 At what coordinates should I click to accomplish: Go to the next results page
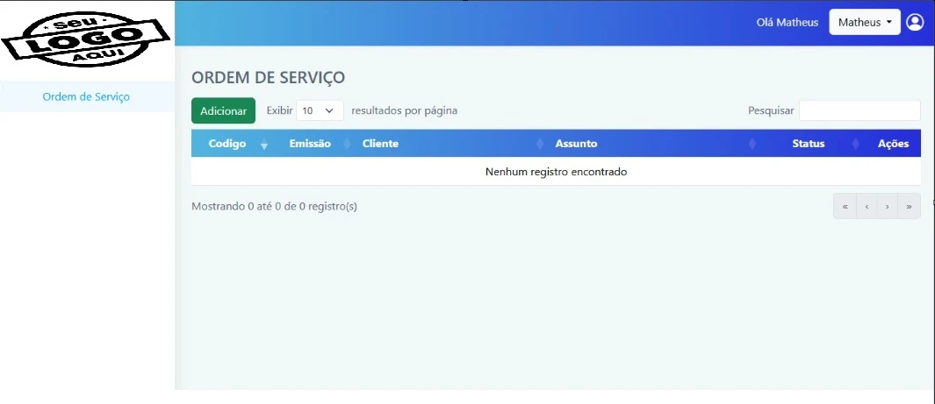888,207
